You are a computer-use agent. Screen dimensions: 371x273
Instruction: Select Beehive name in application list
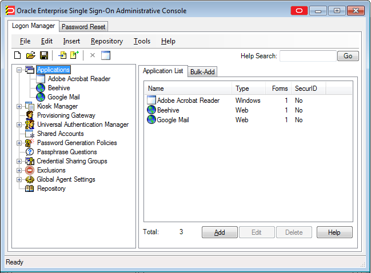(168, 110)
